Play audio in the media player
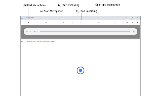161x100 pixels. [27, 32]
